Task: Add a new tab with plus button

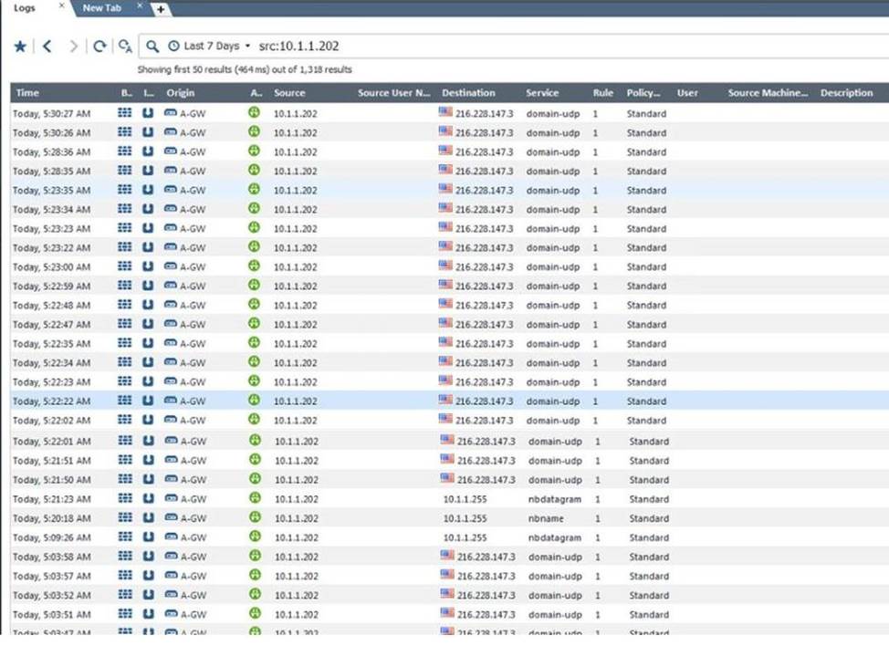Action: coord(161,8)
